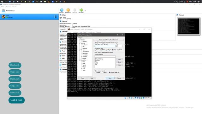Click the Cancel button in PuTTY

click(119, 78)
